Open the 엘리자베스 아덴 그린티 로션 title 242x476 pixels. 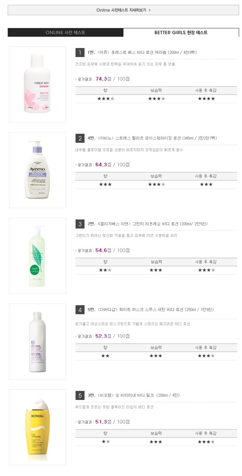click(147, 224)
